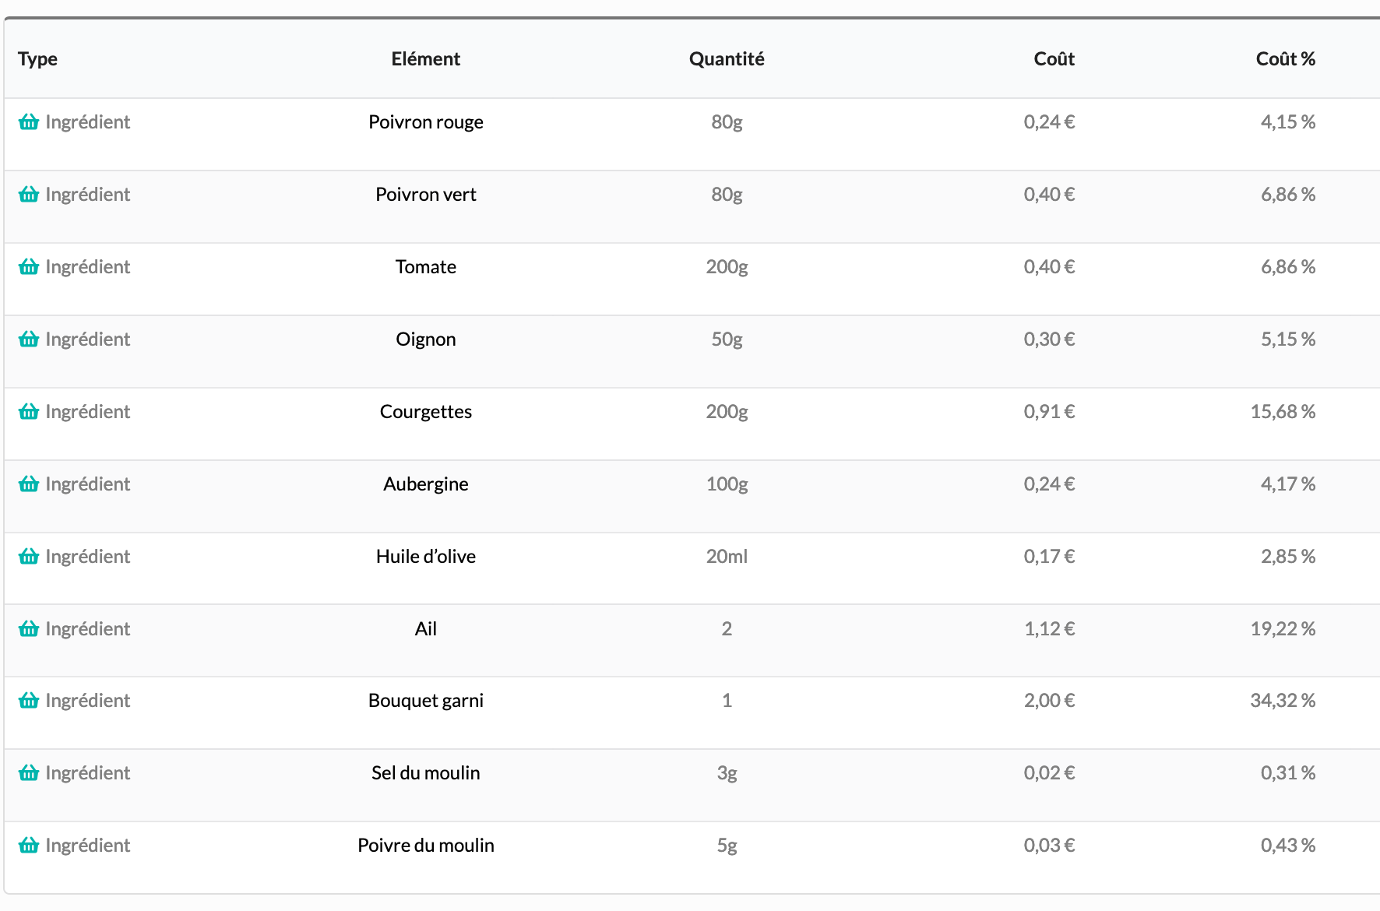Sort by the Coût column header
Screen dimensions: 1380x911
click(x=1054, y=59)
